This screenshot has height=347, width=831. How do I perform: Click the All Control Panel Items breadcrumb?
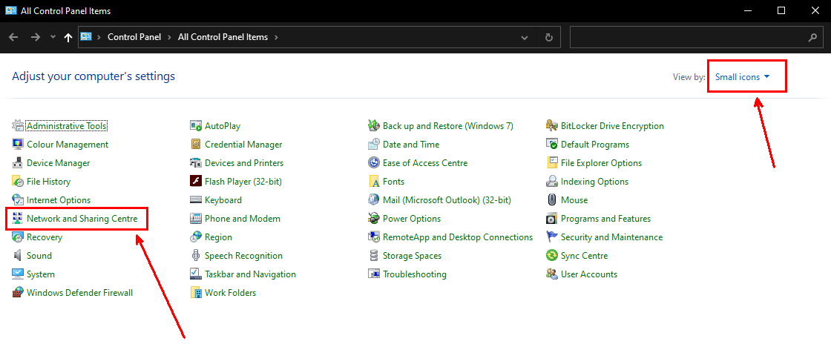click(x=223, y=37)
